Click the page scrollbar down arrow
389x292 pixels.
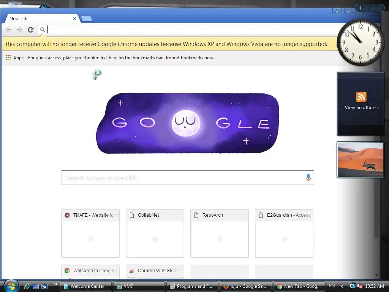376,275
